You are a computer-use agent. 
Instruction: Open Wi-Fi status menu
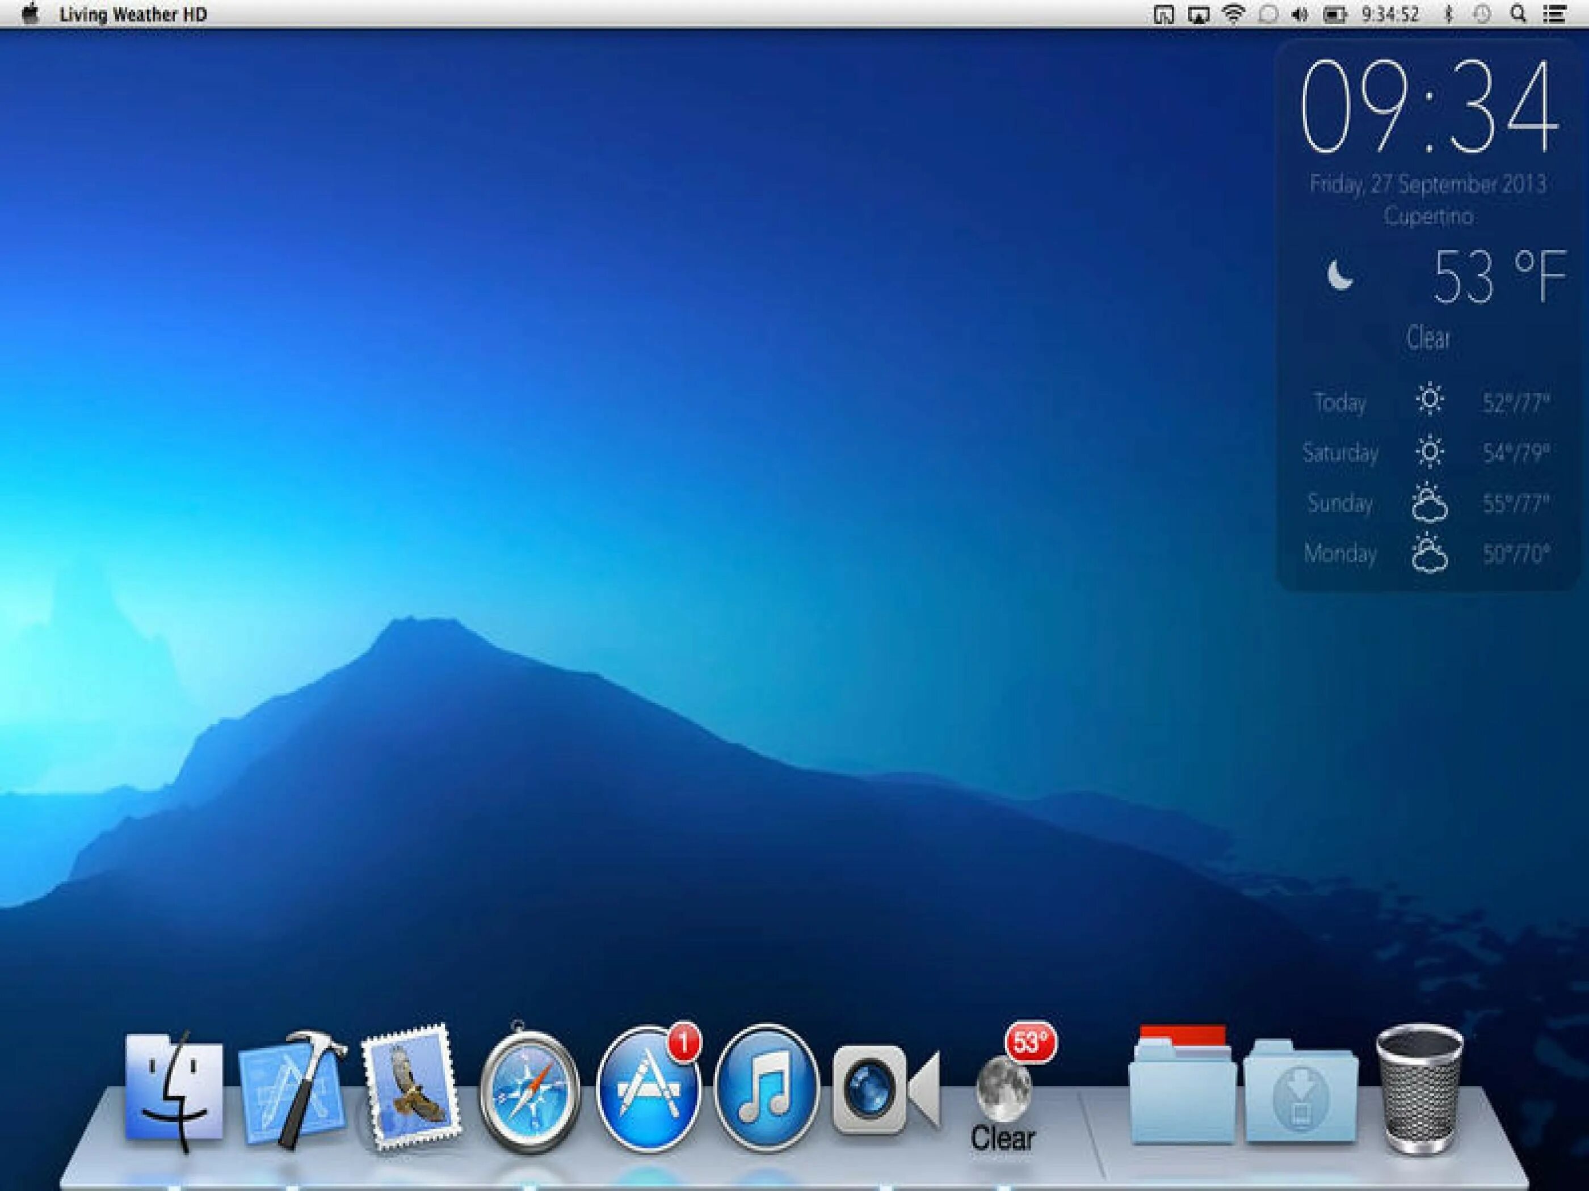point(1233,14)
